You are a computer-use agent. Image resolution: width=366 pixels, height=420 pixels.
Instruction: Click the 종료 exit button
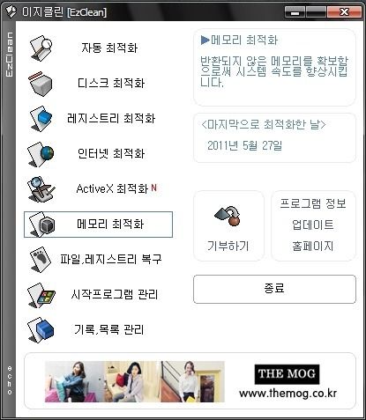pyautogui.click(x=274, y=289)
